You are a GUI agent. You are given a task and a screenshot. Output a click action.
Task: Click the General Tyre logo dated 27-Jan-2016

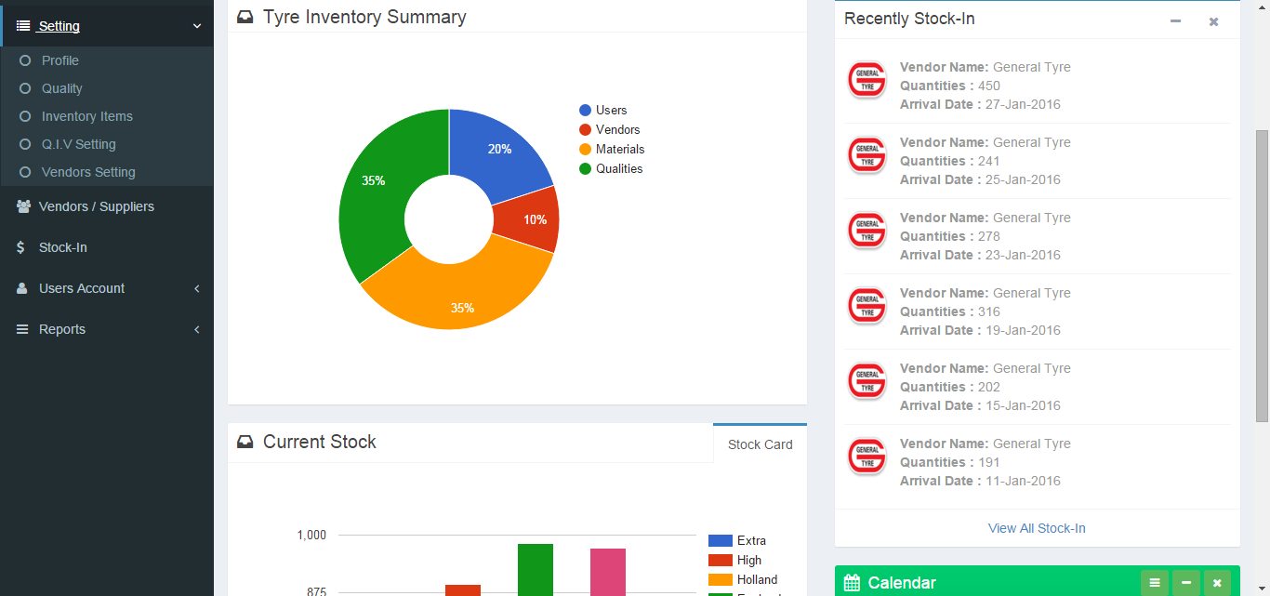point(867,79)
